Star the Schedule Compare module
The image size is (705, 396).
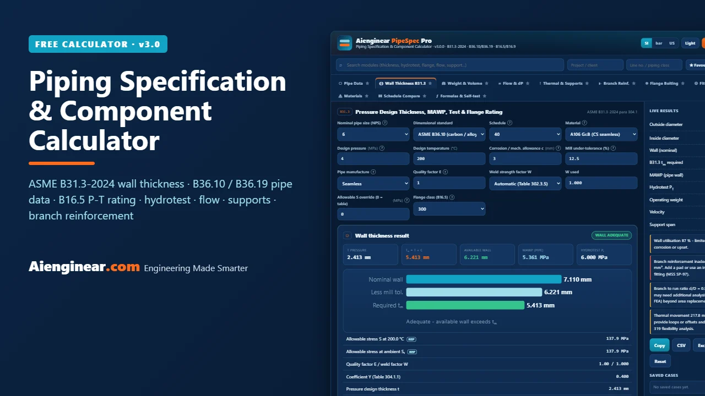click(424, 96)
